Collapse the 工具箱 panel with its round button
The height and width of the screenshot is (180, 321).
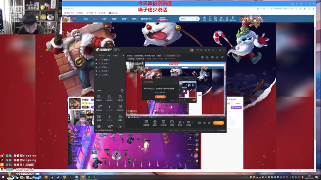coord(122,90)
